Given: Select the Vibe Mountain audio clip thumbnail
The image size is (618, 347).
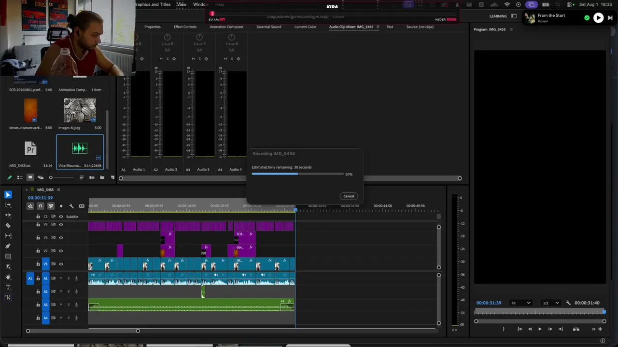Looking at the screenshot, I should (80, 148).
